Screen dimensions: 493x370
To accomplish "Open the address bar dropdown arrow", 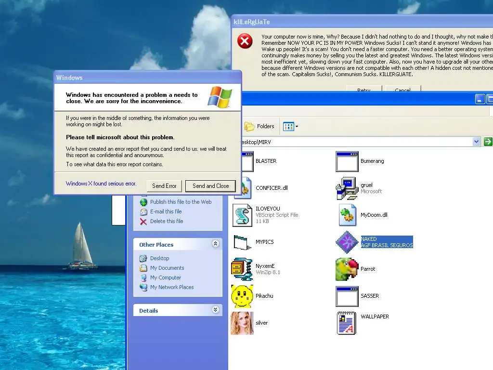I will coord(476,142).
